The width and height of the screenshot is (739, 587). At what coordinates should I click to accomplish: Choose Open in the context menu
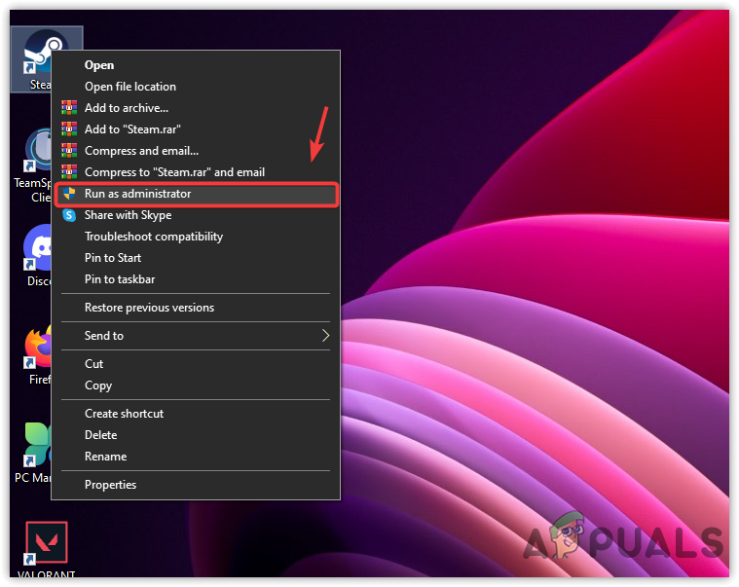[196, 65]
